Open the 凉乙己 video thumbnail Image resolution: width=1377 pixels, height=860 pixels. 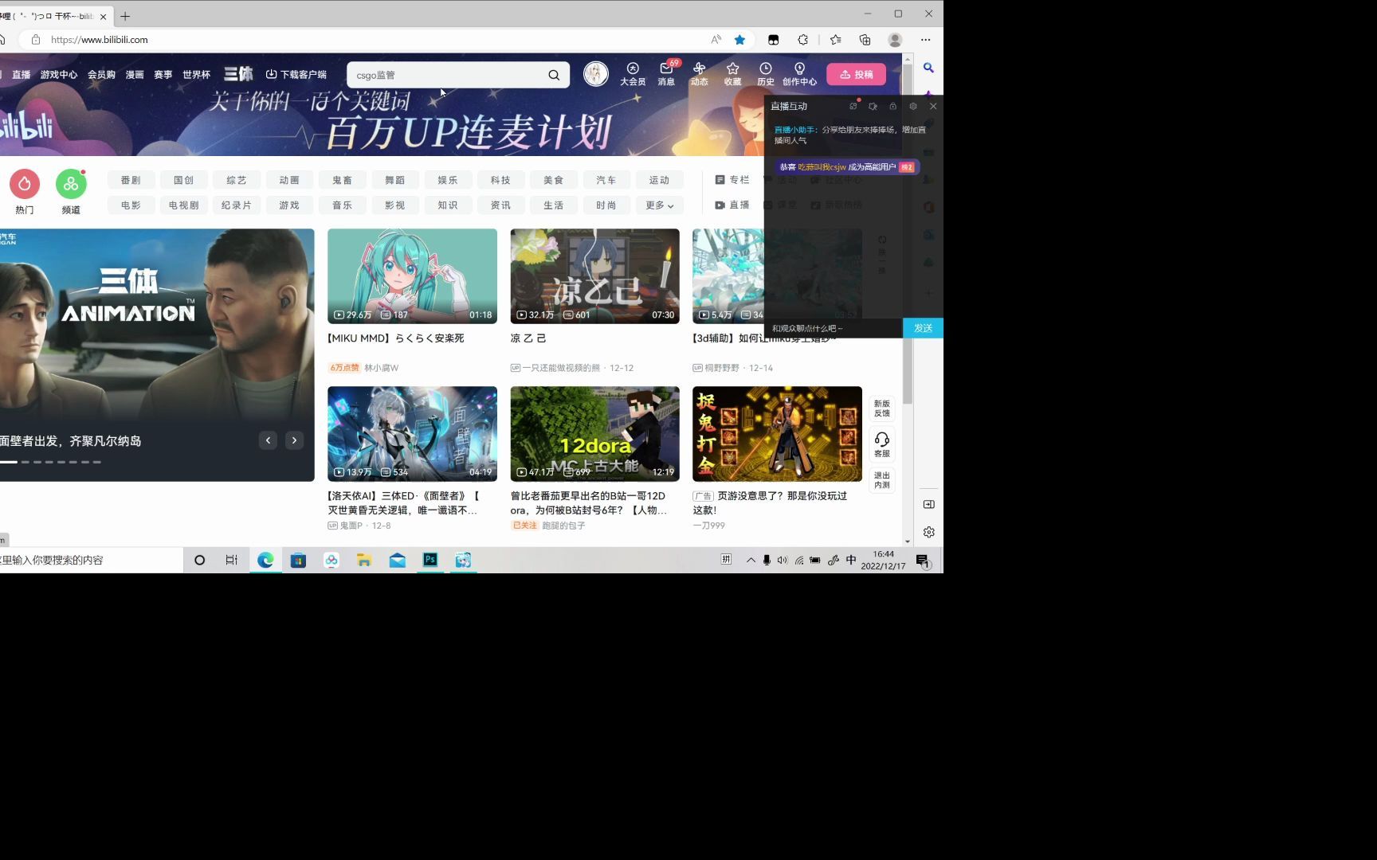(x=594, y=276)
